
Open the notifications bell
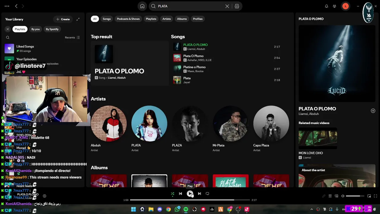coord(327,6)
